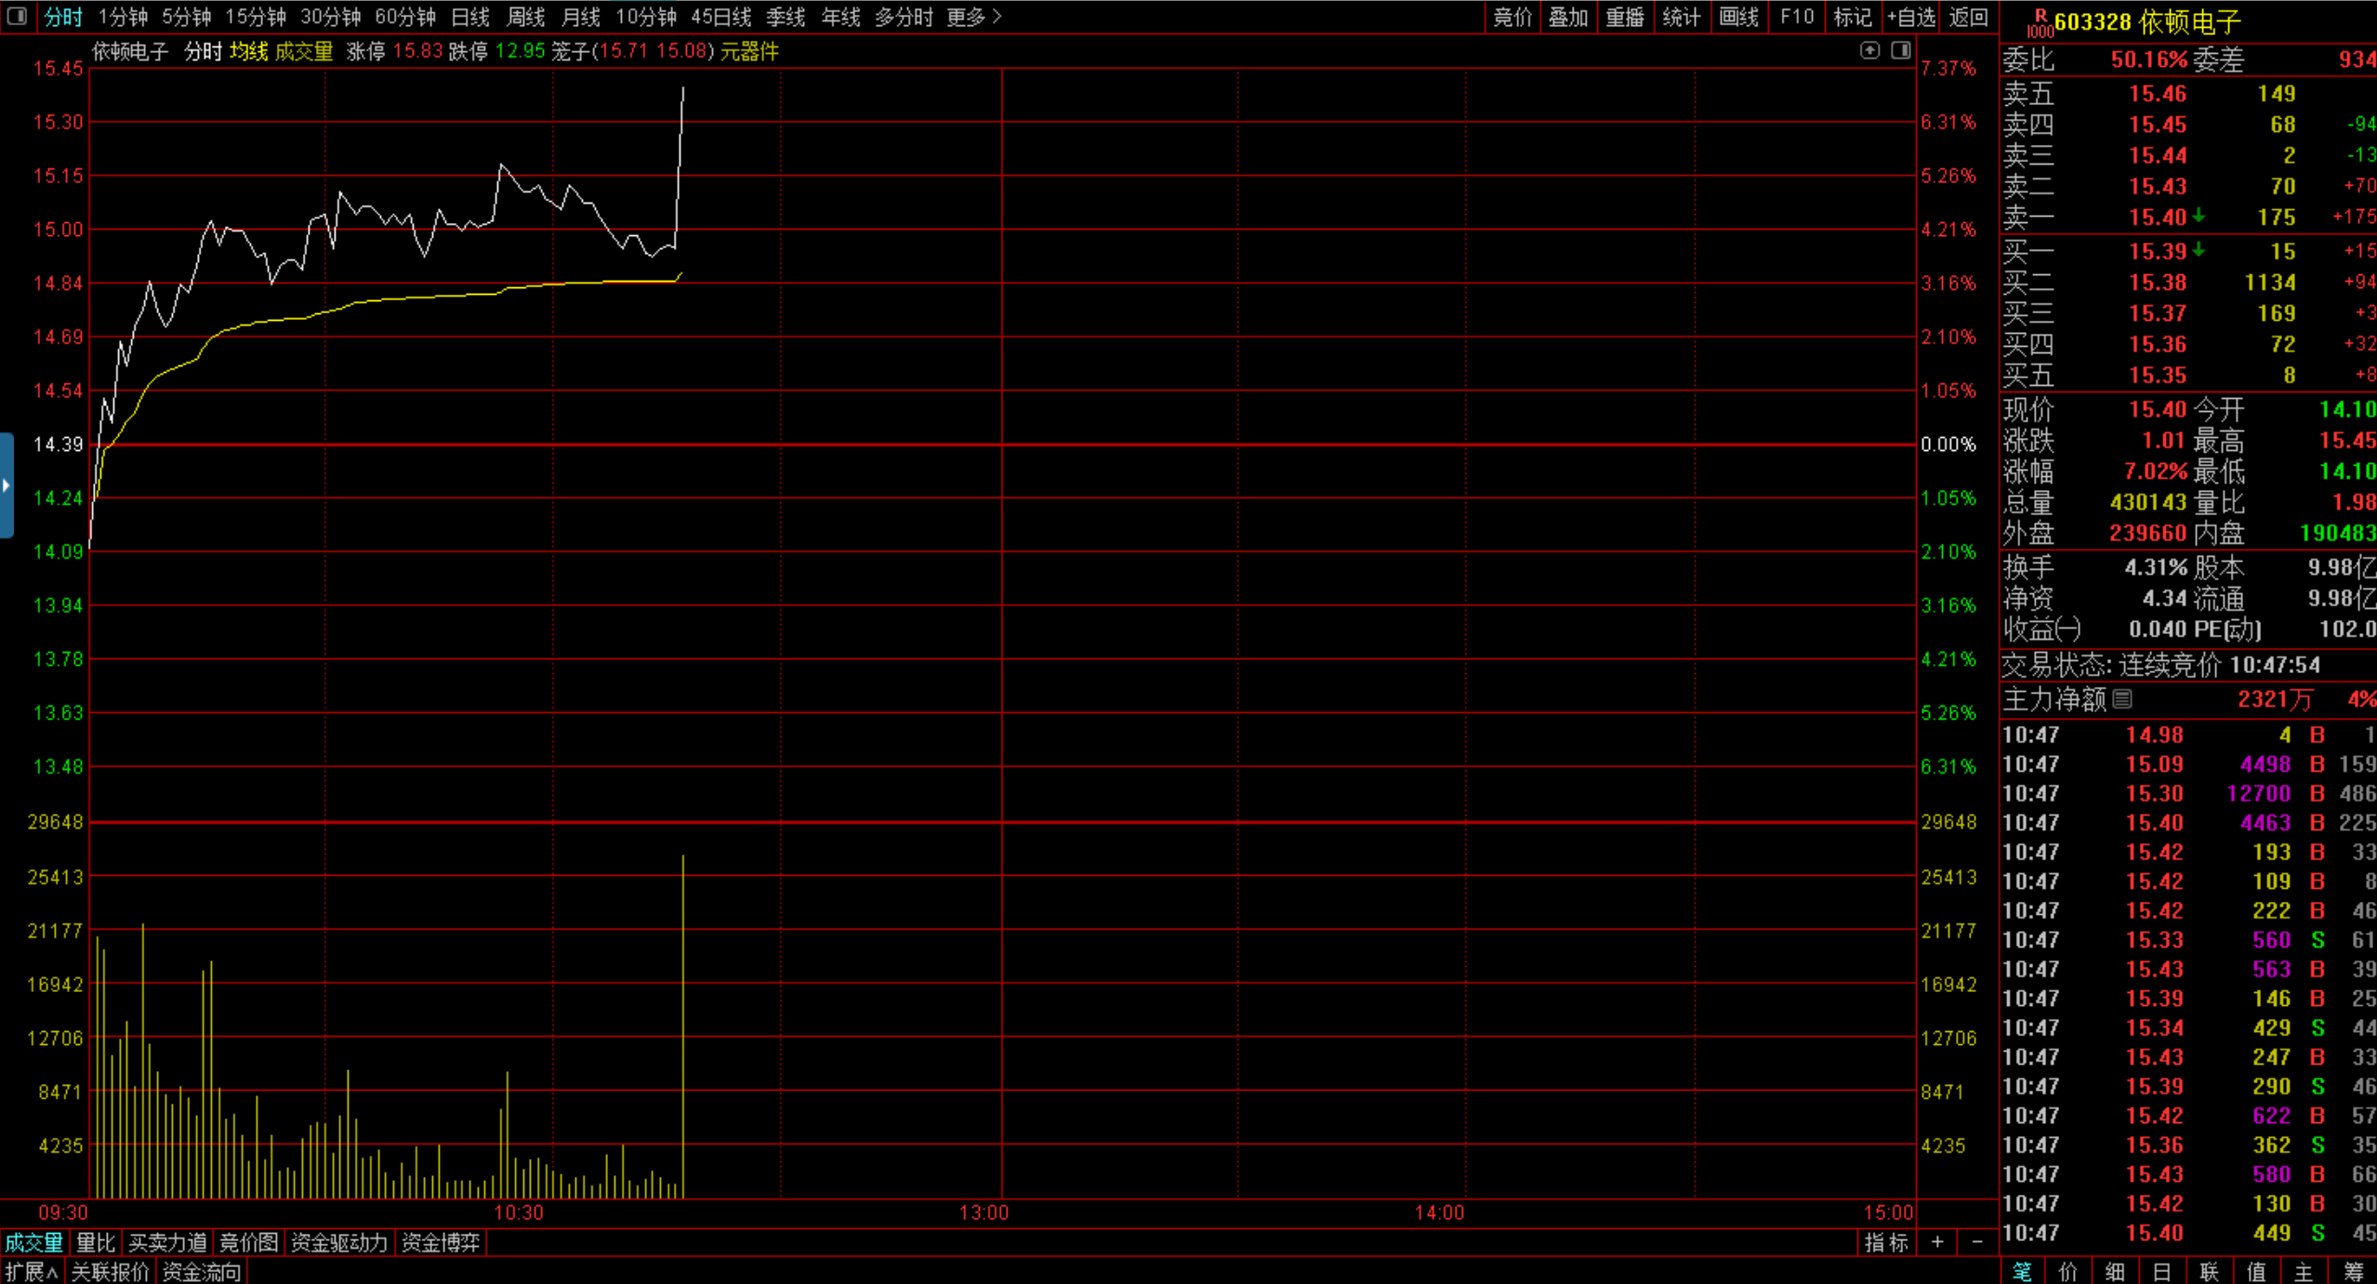
Task: Open F10 company information
Action: (x=1796, y=17)
